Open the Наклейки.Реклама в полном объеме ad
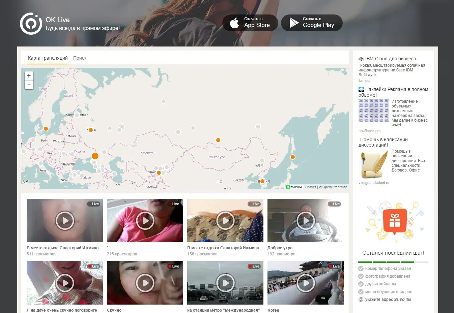 point(393,92)
